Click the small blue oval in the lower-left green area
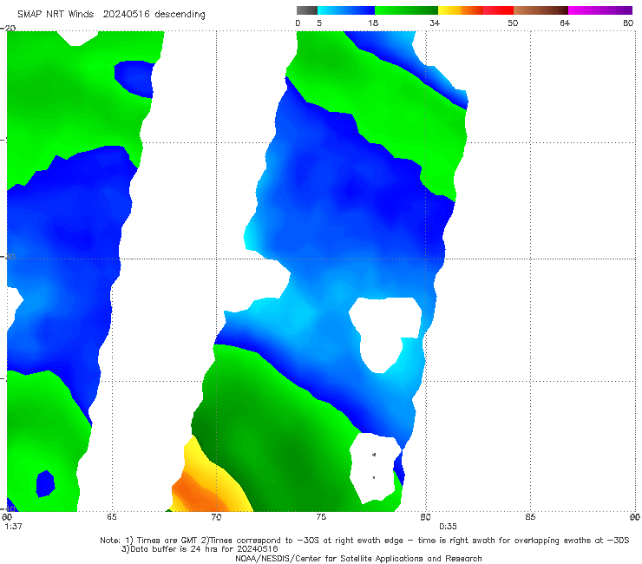This screenshot has width=642, height=564. [45, 483]
